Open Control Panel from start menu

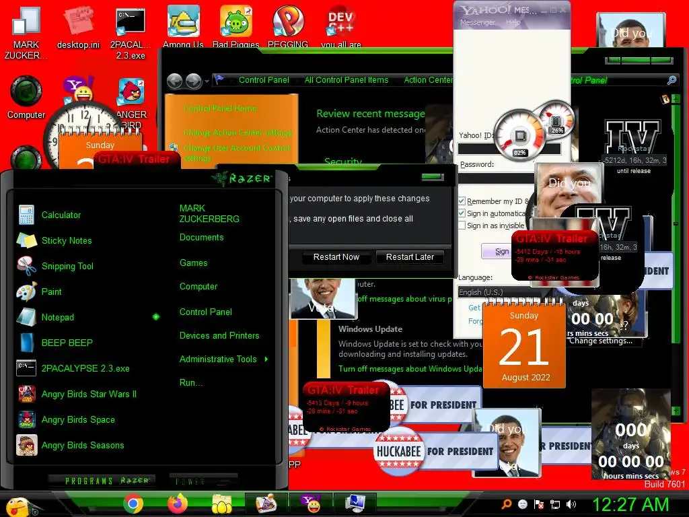pyautogui.click(x=206, y=312)
